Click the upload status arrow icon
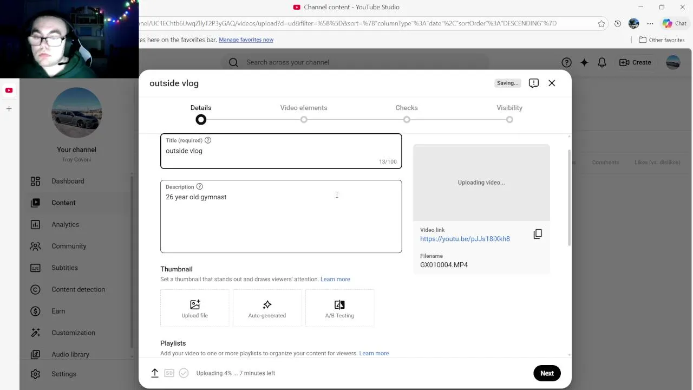The width and height of the screenshot is (693, 390). [x=155, y=373]
